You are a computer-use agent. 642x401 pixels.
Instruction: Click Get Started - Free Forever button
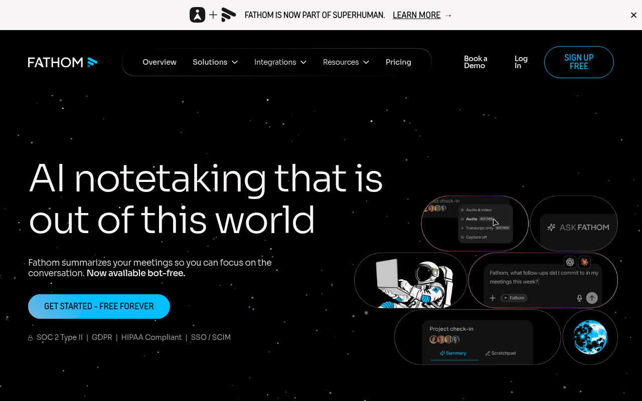click(99, 306)
